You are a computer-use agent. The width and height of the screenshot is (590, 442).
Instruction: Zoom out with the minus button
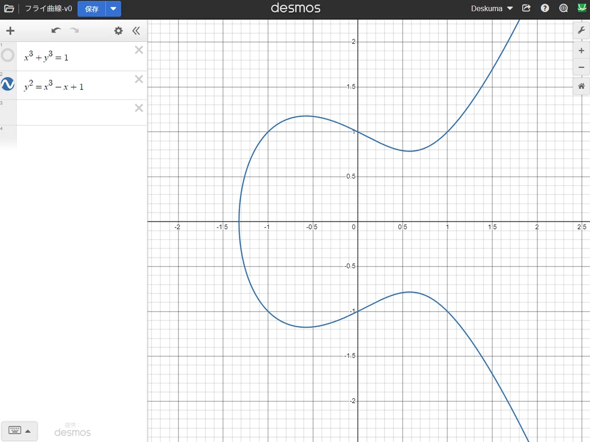coord(581,67)
